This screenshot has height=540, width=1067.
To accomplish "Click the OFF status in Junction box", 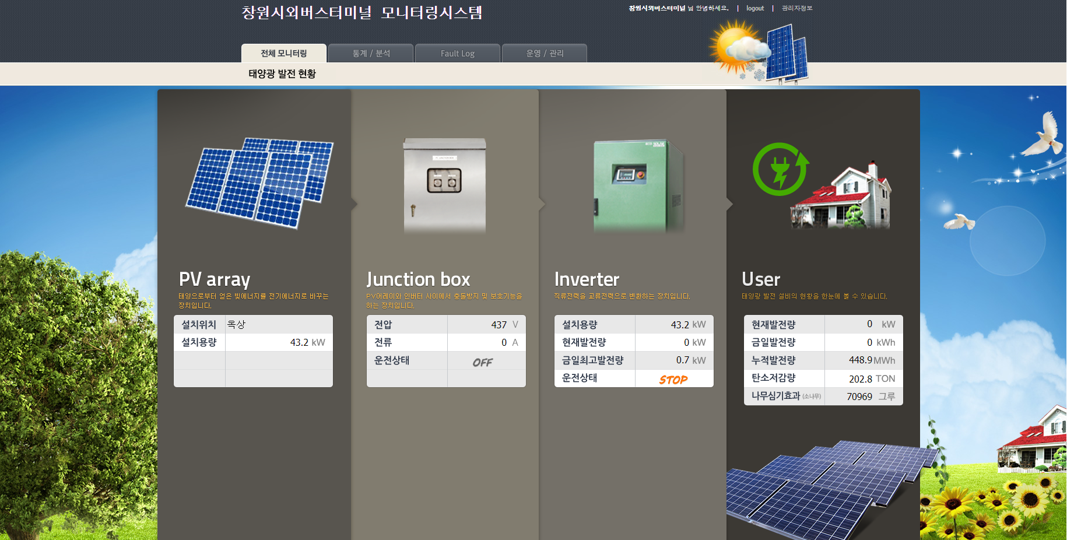I will point(483,362).
